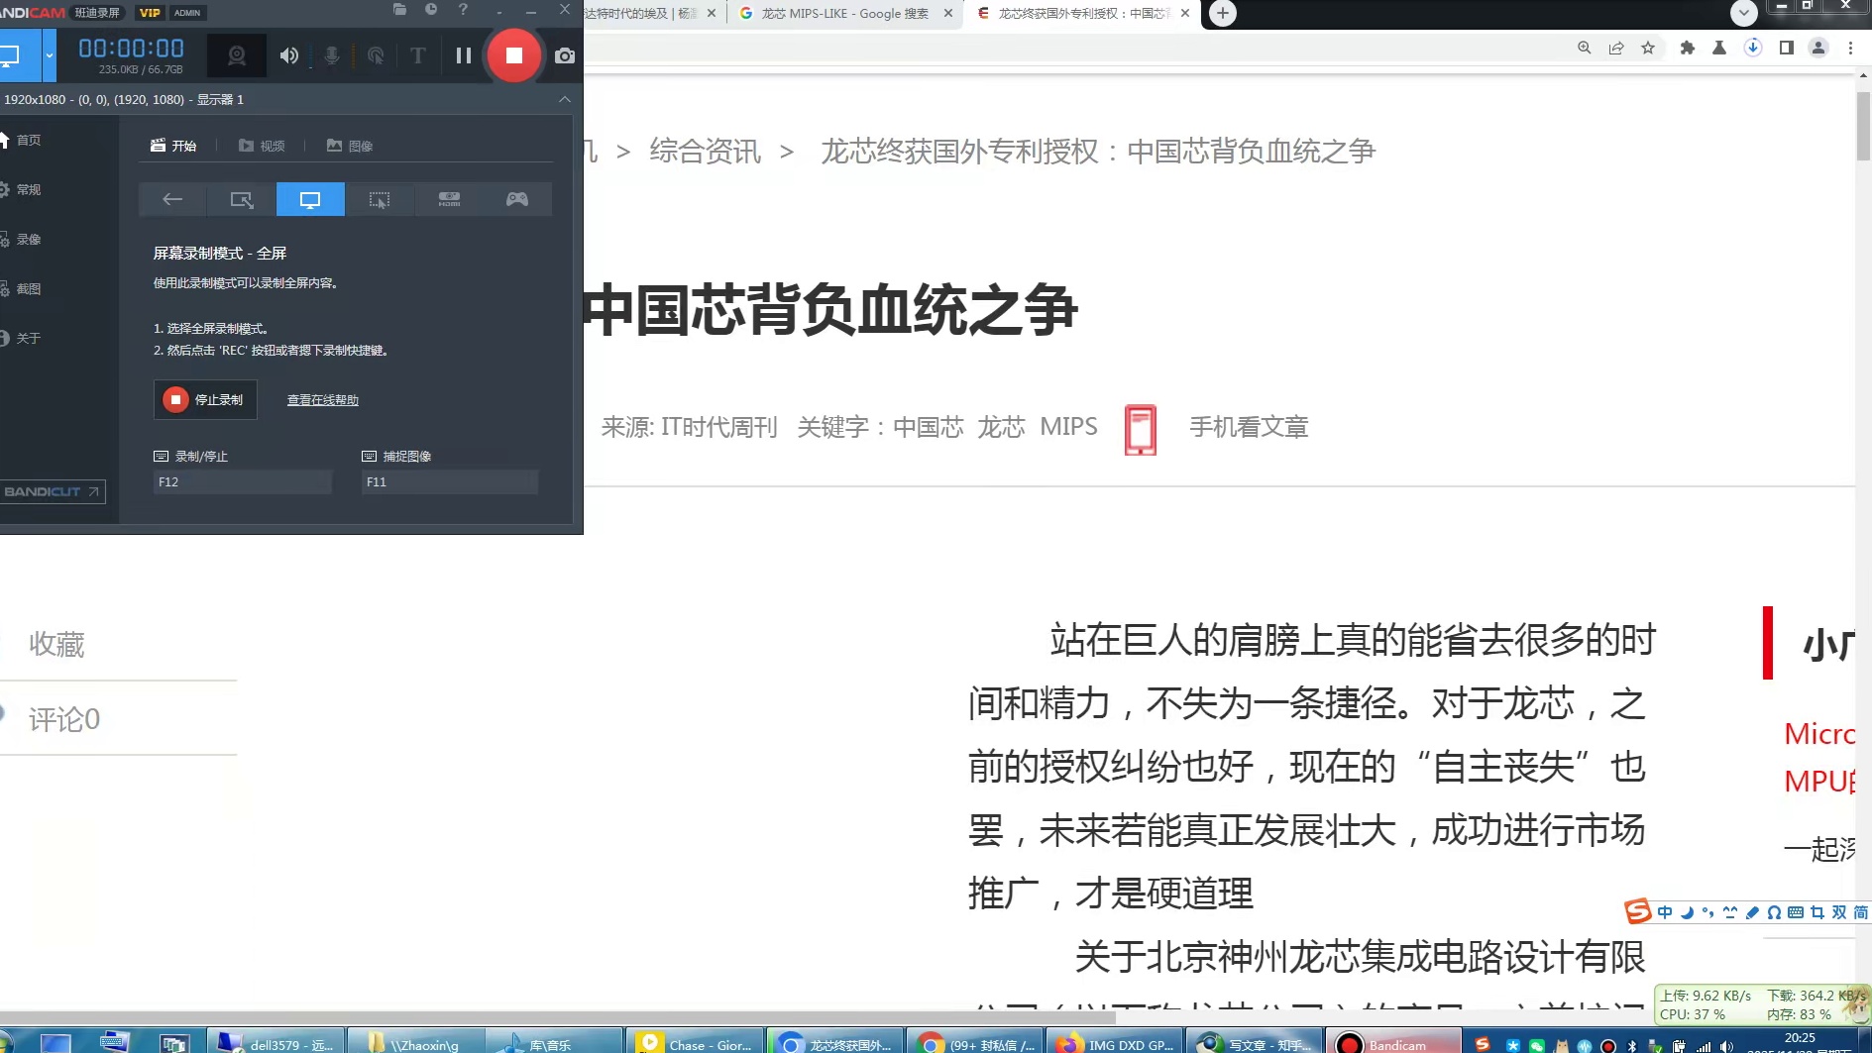Click the F12 录制/停止 hotkey field

(242, 481)
